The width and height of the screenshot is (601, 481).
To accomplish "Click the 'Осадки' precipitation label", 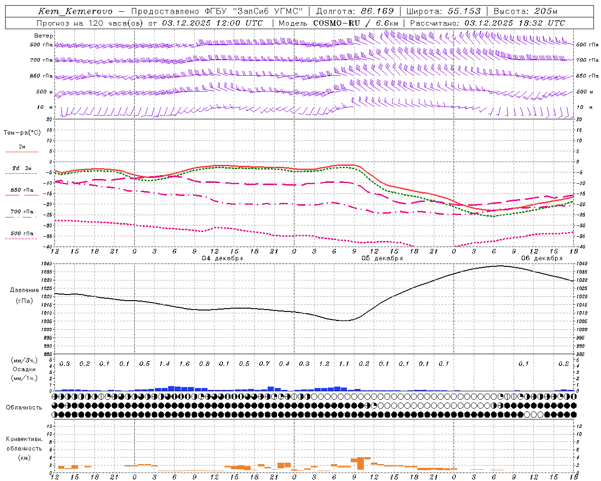I will (24, 369).
